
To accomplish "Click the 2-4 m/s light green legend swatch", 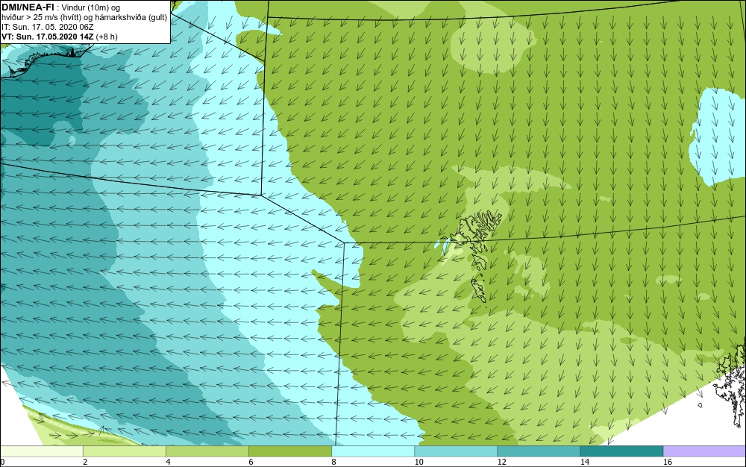I will 125,451.
